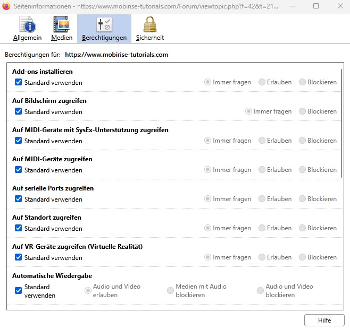Select Immer fragen for Auf Bildschirm zugreifen
Viewport: 350px width, 330px height.
(x=248, y=111)
